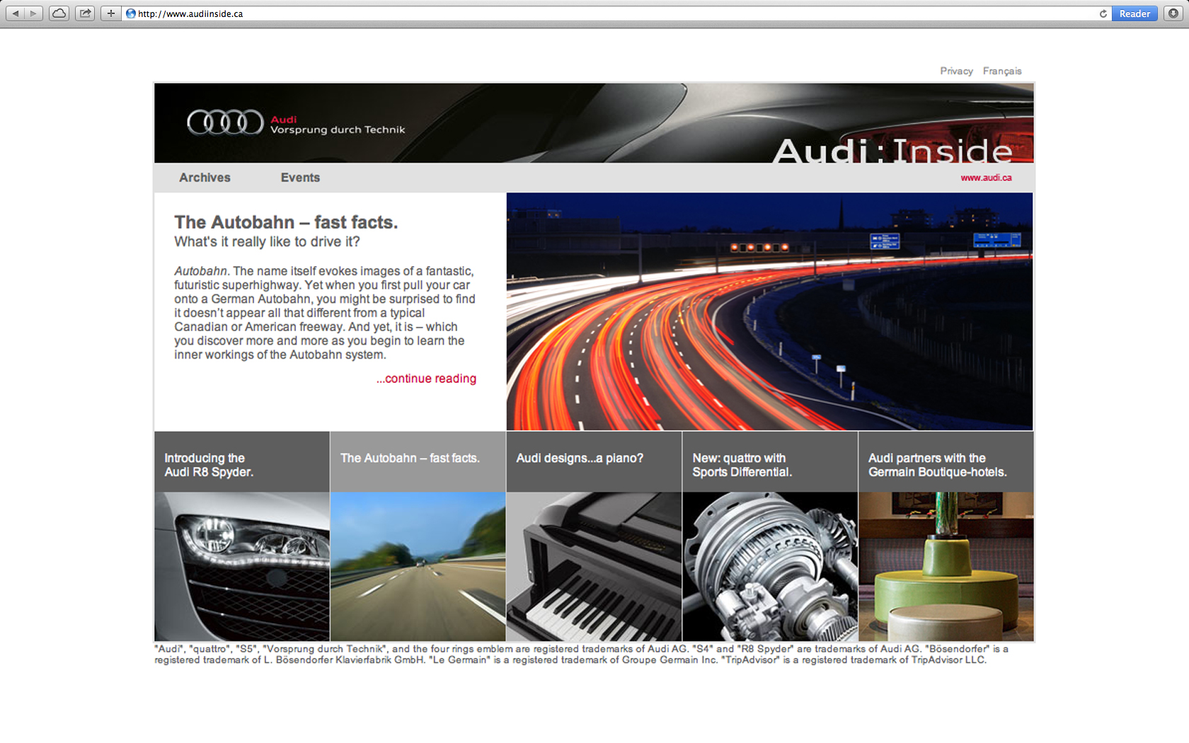Click the Audi four rings logo
Viewport: 1189px width, 743px height.
(x=224, y=122)
